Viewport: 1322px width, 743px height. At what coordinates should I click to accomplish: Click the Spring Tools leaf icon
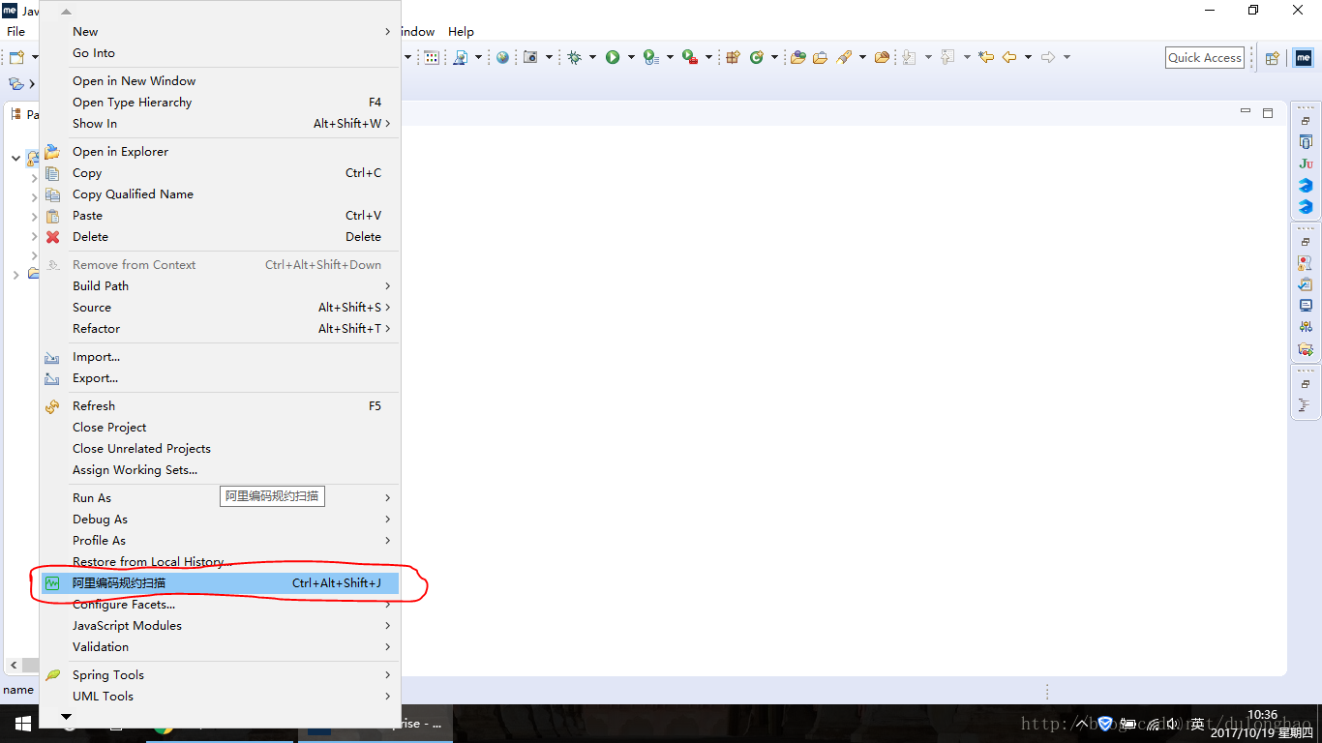coord(53,675)
